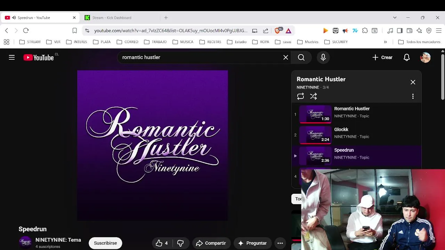Bookmark this page
The width and height of the screenshot is (445, 250).
pos(74,31)
